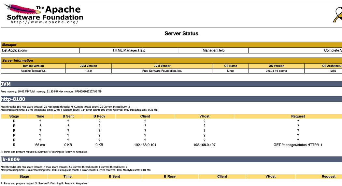
Task: Select the JVM section heading
Action: 6,84
